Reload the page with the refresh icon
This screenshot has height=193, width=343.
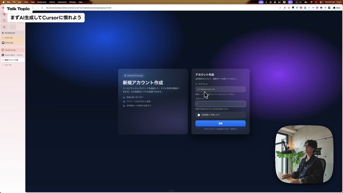[42, 8]
